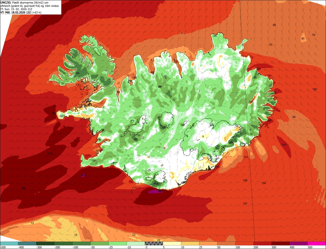Pick the dark maroon legend swatch above 300
This screenshot has width=326, height=249.
[x=281, y=243]
